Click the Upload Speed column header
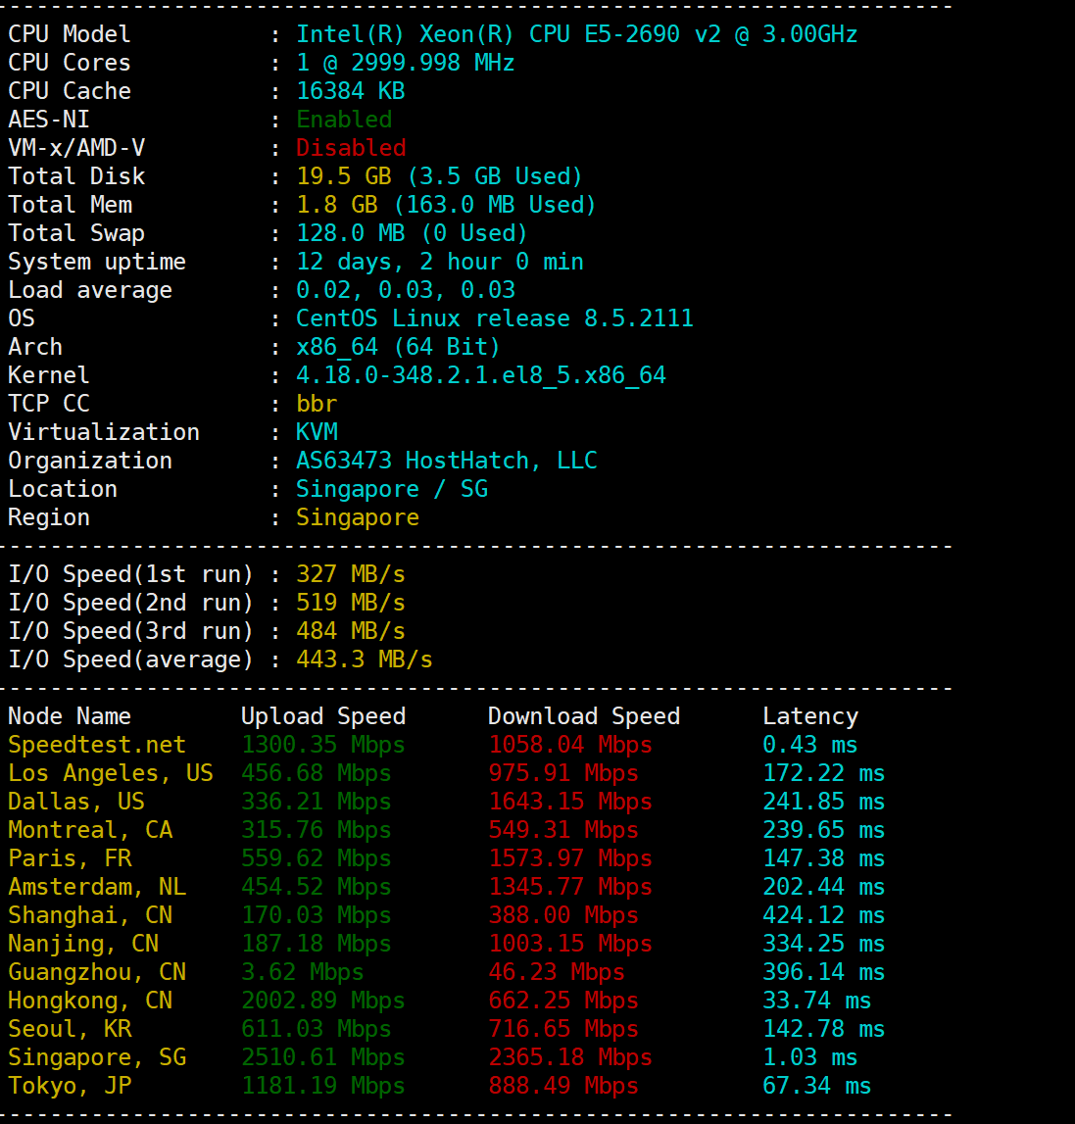1075x1124 pixels. click(x=322, y=716)
